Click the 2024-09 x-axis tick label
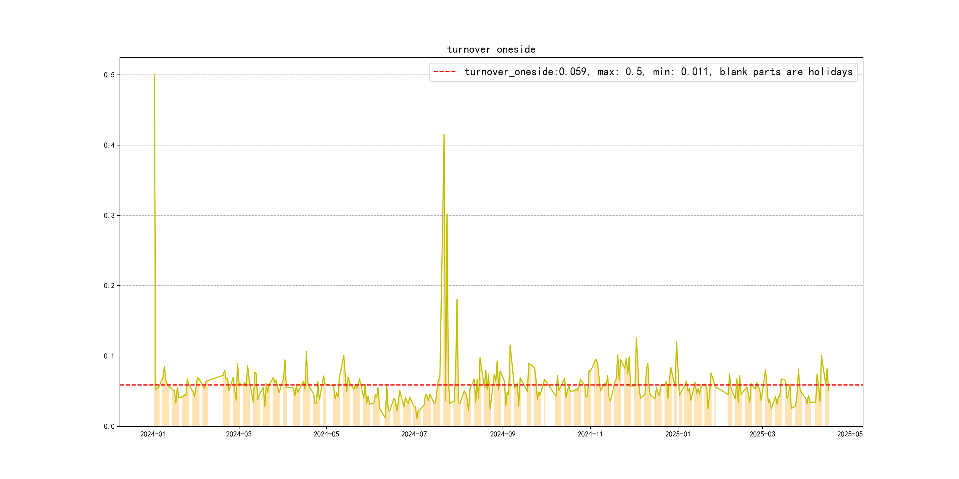 (x=503, y=434)
